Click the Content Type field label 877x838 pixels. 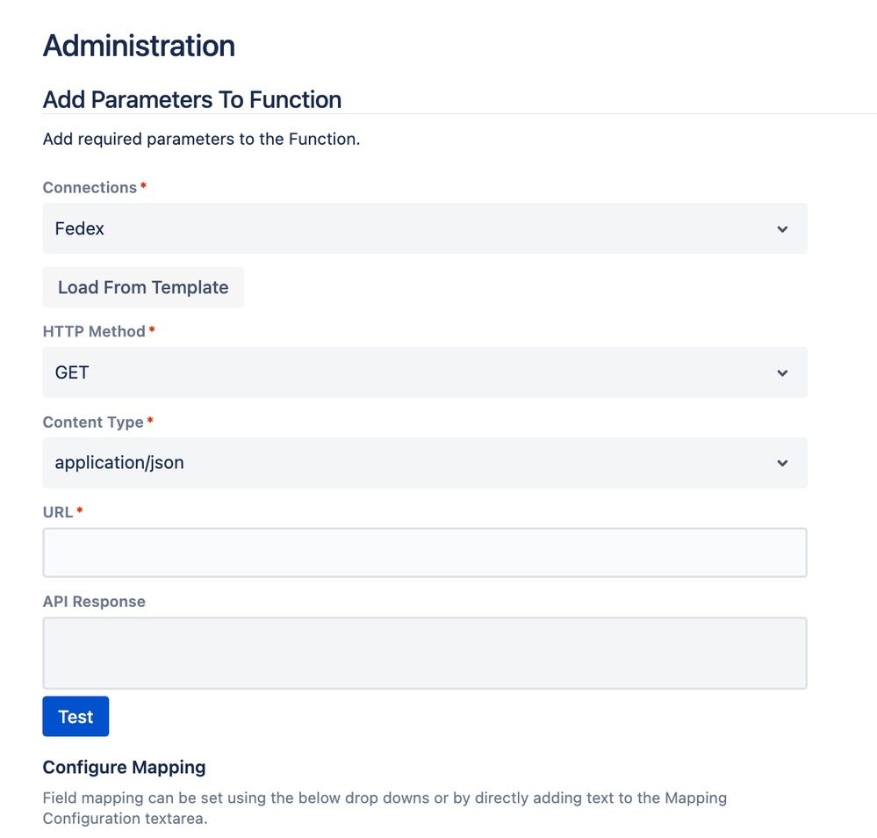click(x=93, y=423)
